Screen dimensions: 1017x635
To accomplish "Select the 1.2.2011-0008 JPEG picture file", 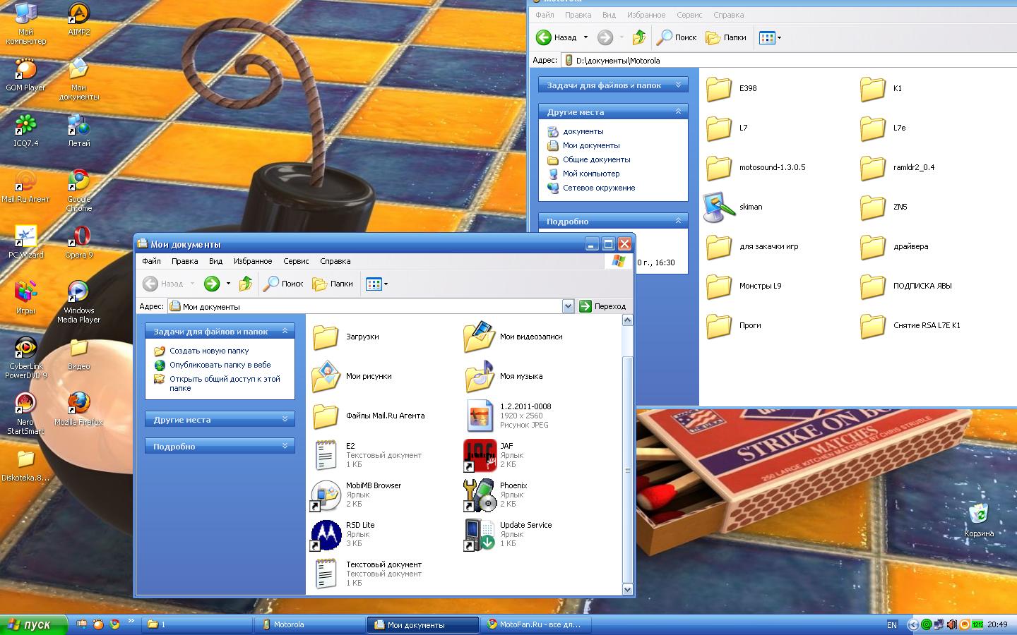I will pos(480,416).
